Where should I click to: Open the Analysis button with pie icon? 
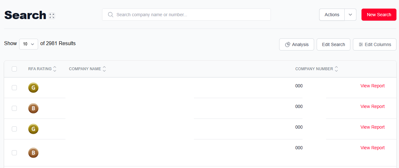pyautogui.click(x=297, y=44)
